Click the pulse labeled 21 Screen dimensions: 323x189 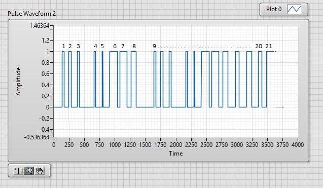coord(270,79)
